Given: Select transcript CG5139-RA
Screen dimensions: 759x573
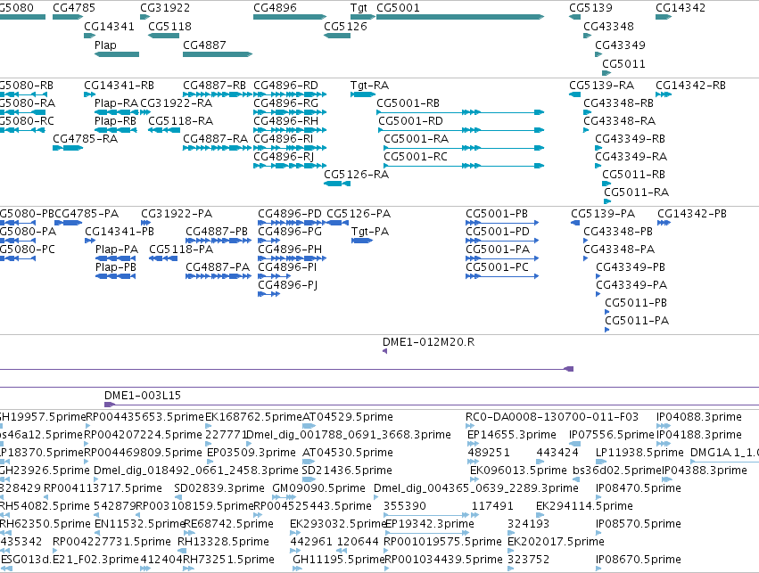Looking at the screenshot, I should pyautogui.click(x=574, y=94).
